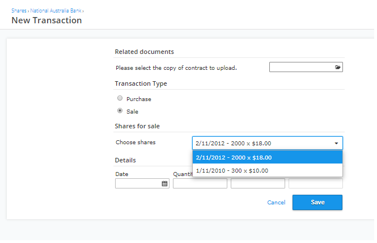Choose the 2/11/2012 - 2000 x $18.00 option

[268, 157]
